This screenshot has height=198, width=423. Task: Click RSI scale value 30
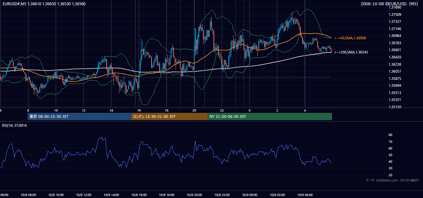390,168
